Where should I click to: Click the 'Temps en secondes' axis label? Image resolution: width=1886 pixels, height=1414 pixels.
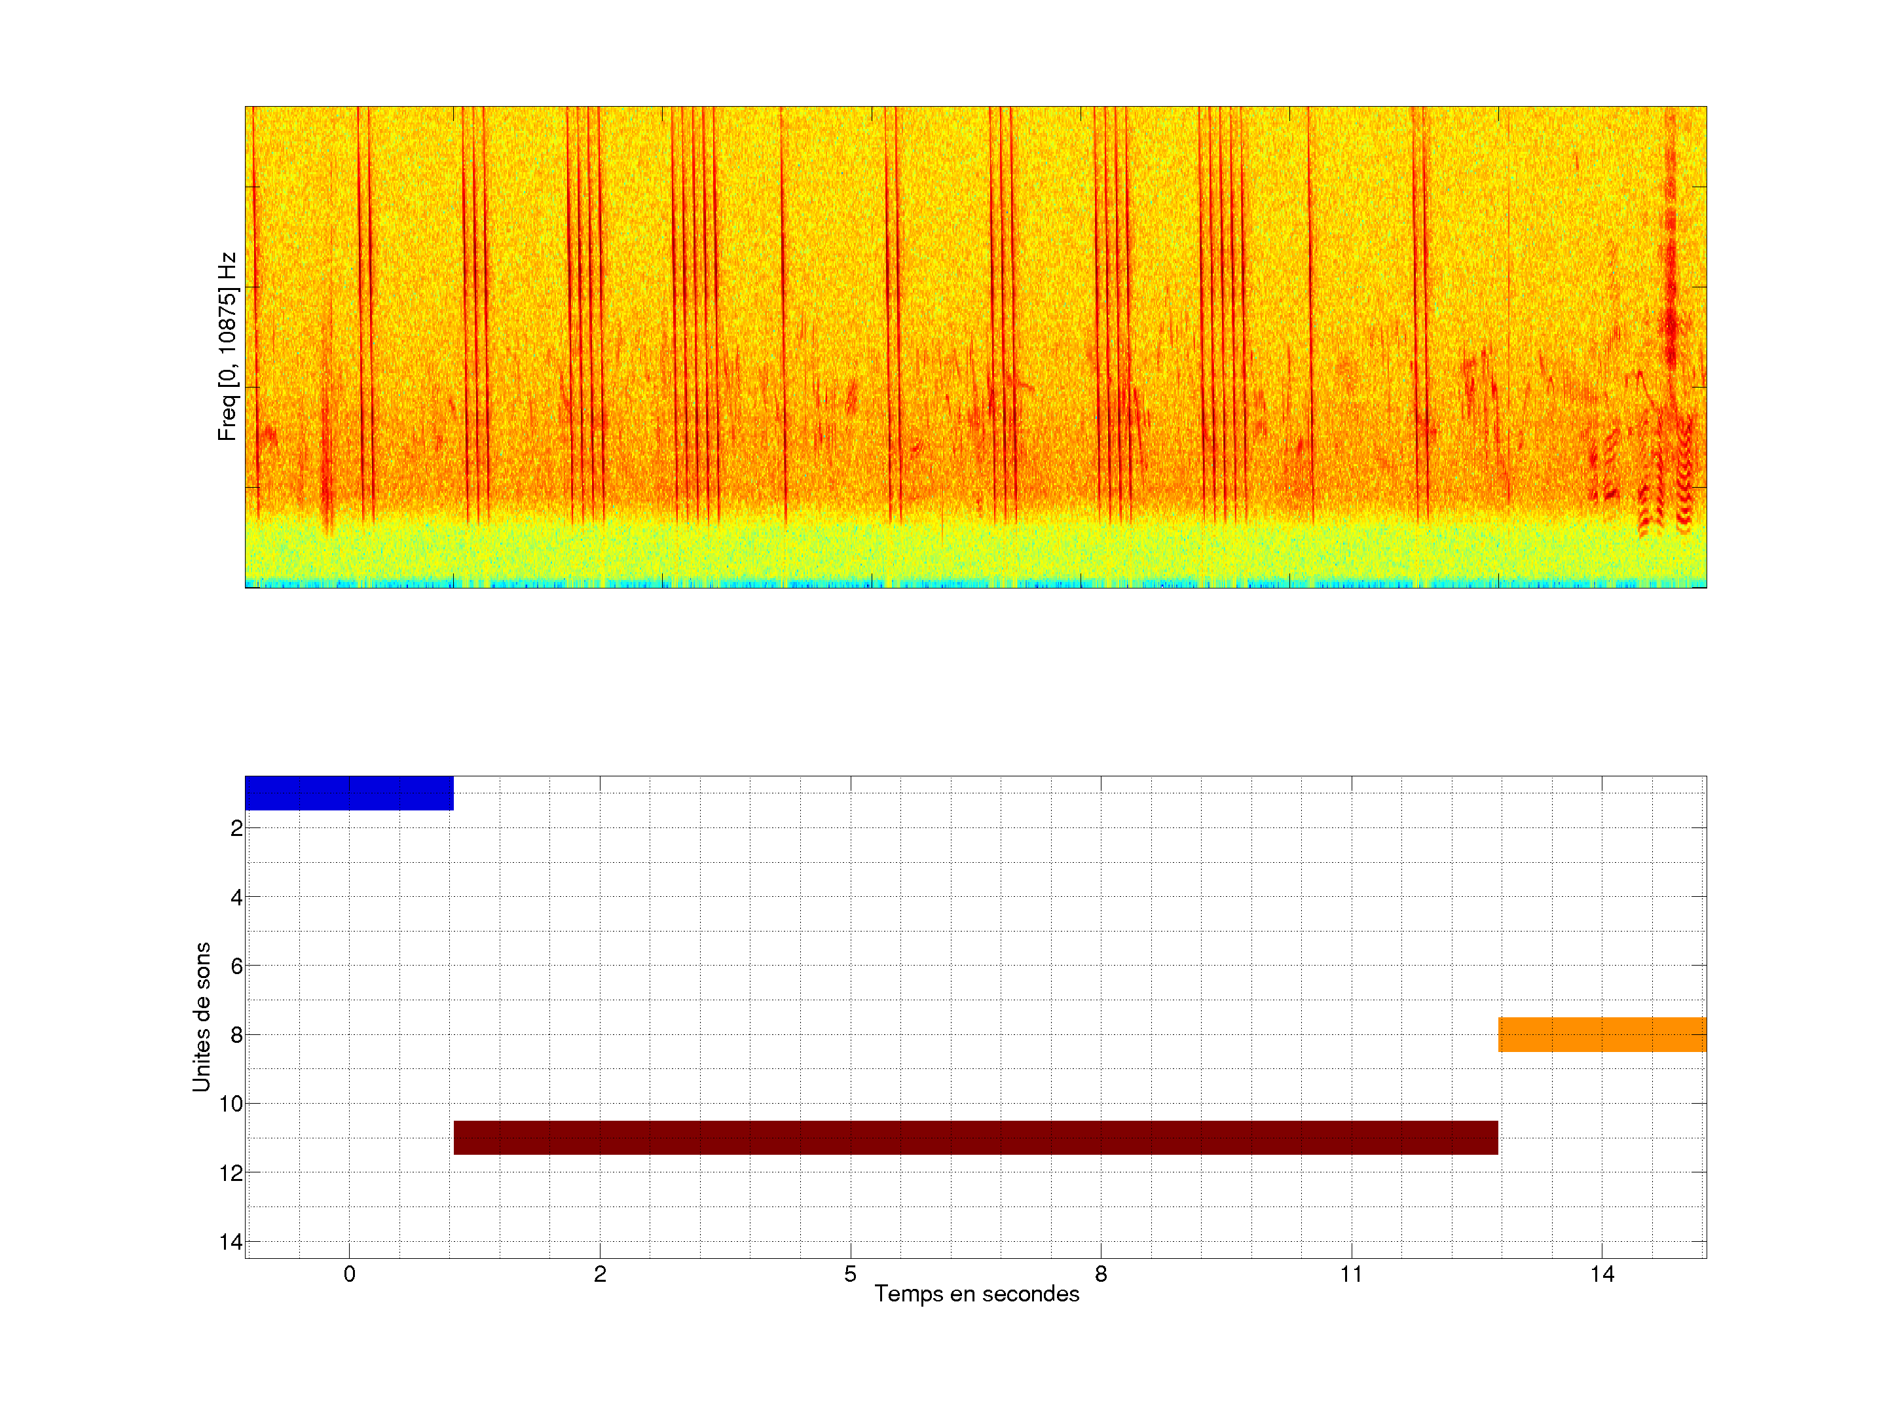[976, 1294]
